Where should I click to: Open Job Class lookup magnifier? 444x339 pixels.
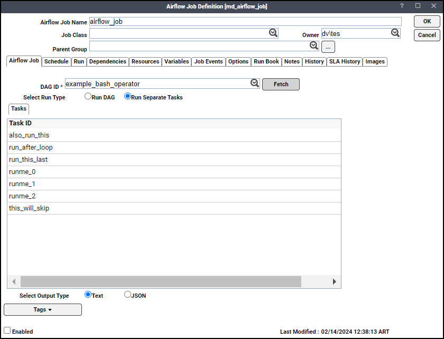pyautogui.click(x=273, y=33)
